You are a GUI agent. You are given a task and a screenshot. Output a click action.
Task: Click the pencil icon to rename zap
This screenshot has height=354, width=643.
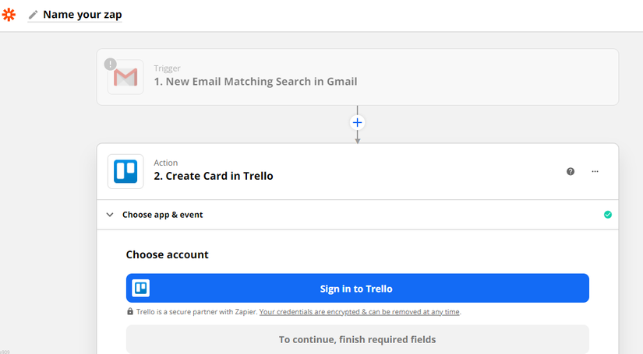[x=33, y=15]
